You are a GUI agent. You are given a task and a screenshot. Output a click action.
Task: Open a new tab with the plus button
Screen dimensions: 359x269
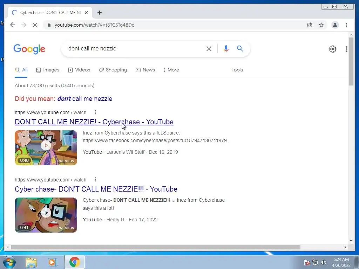pos(99,13)
